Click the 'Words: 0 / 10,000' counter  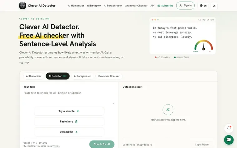point(35,143)
